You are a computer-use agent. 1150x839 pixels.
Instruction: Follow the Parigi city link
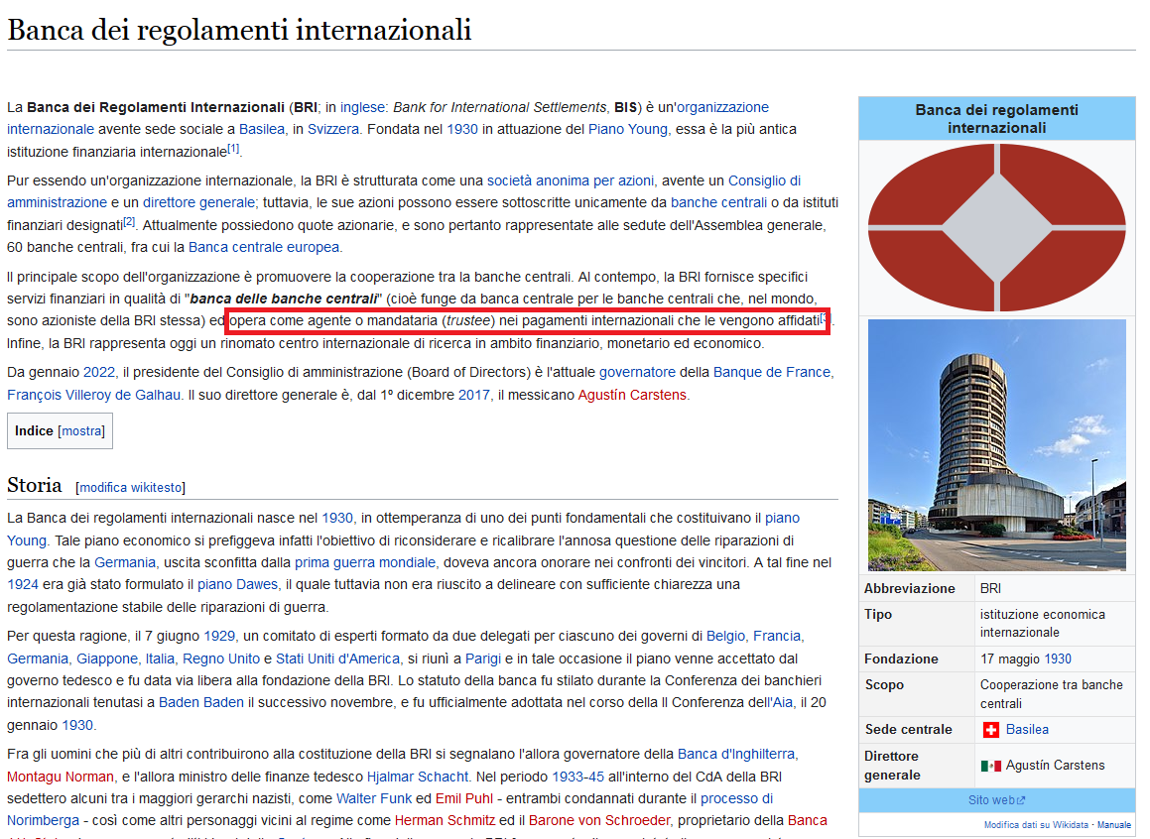tap(482, 659)
